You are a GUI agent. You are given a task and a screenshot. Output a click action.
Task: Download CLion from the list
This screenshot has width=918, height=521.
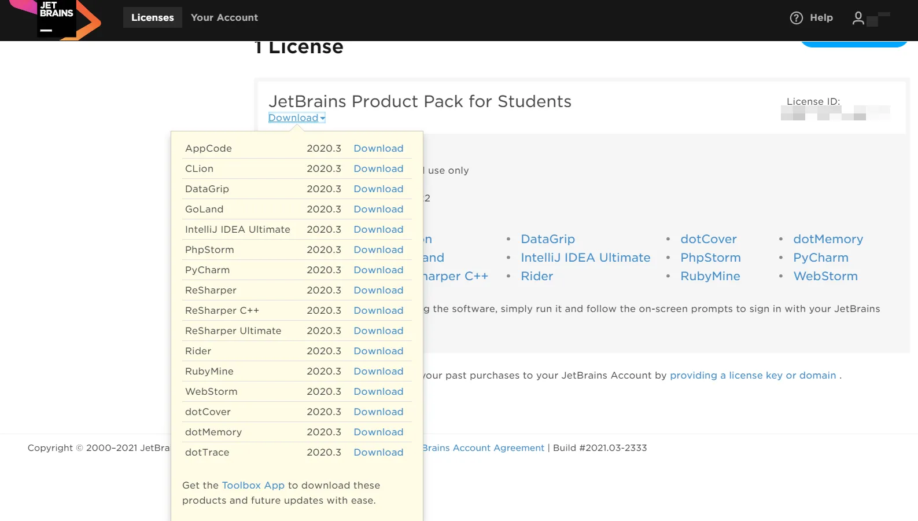(378, 169)
